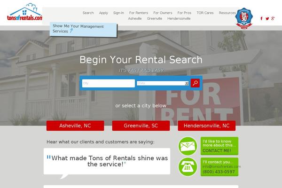Follow the Asheville navigation link
The width and height of the screenshot is (282, 188).
pos(135,18)
